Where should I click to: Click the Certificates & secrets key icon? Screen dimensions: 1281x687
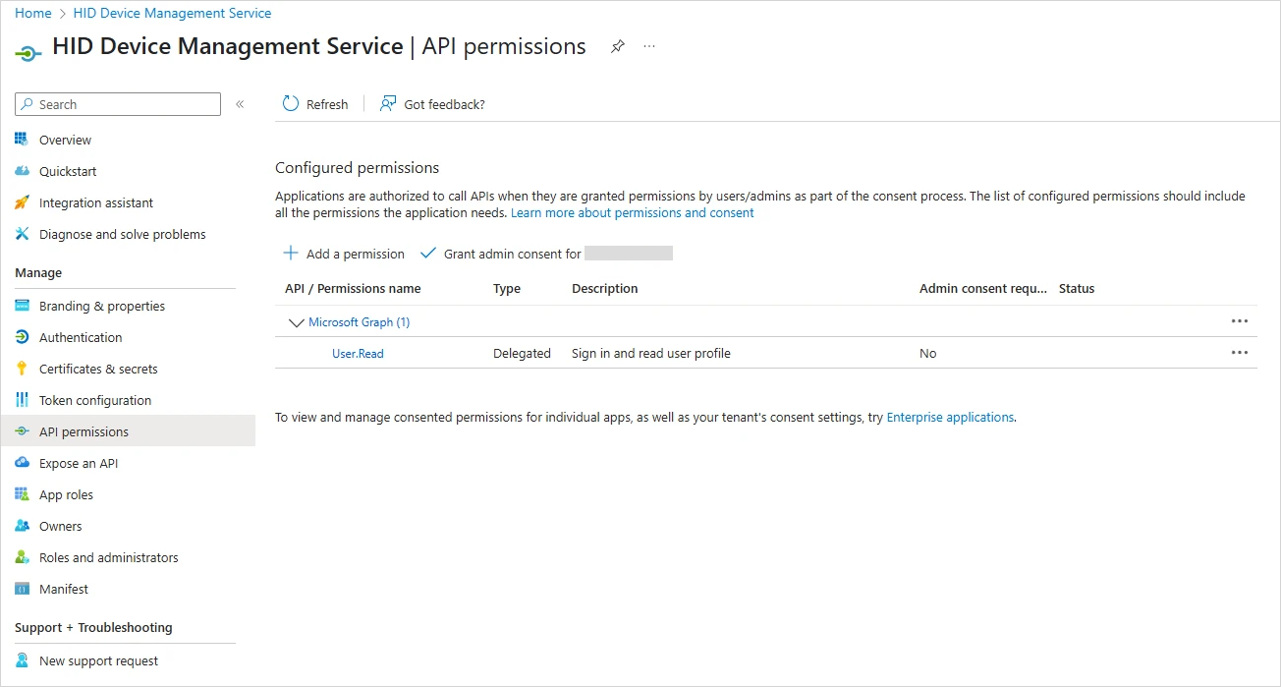tap(22, 369)
